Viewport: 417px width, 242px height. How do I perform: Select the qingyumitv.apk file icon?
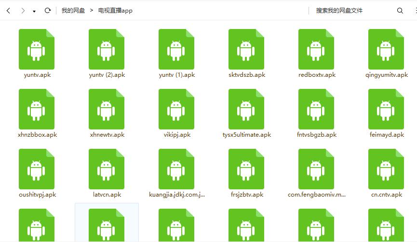(x=387, y=49)
